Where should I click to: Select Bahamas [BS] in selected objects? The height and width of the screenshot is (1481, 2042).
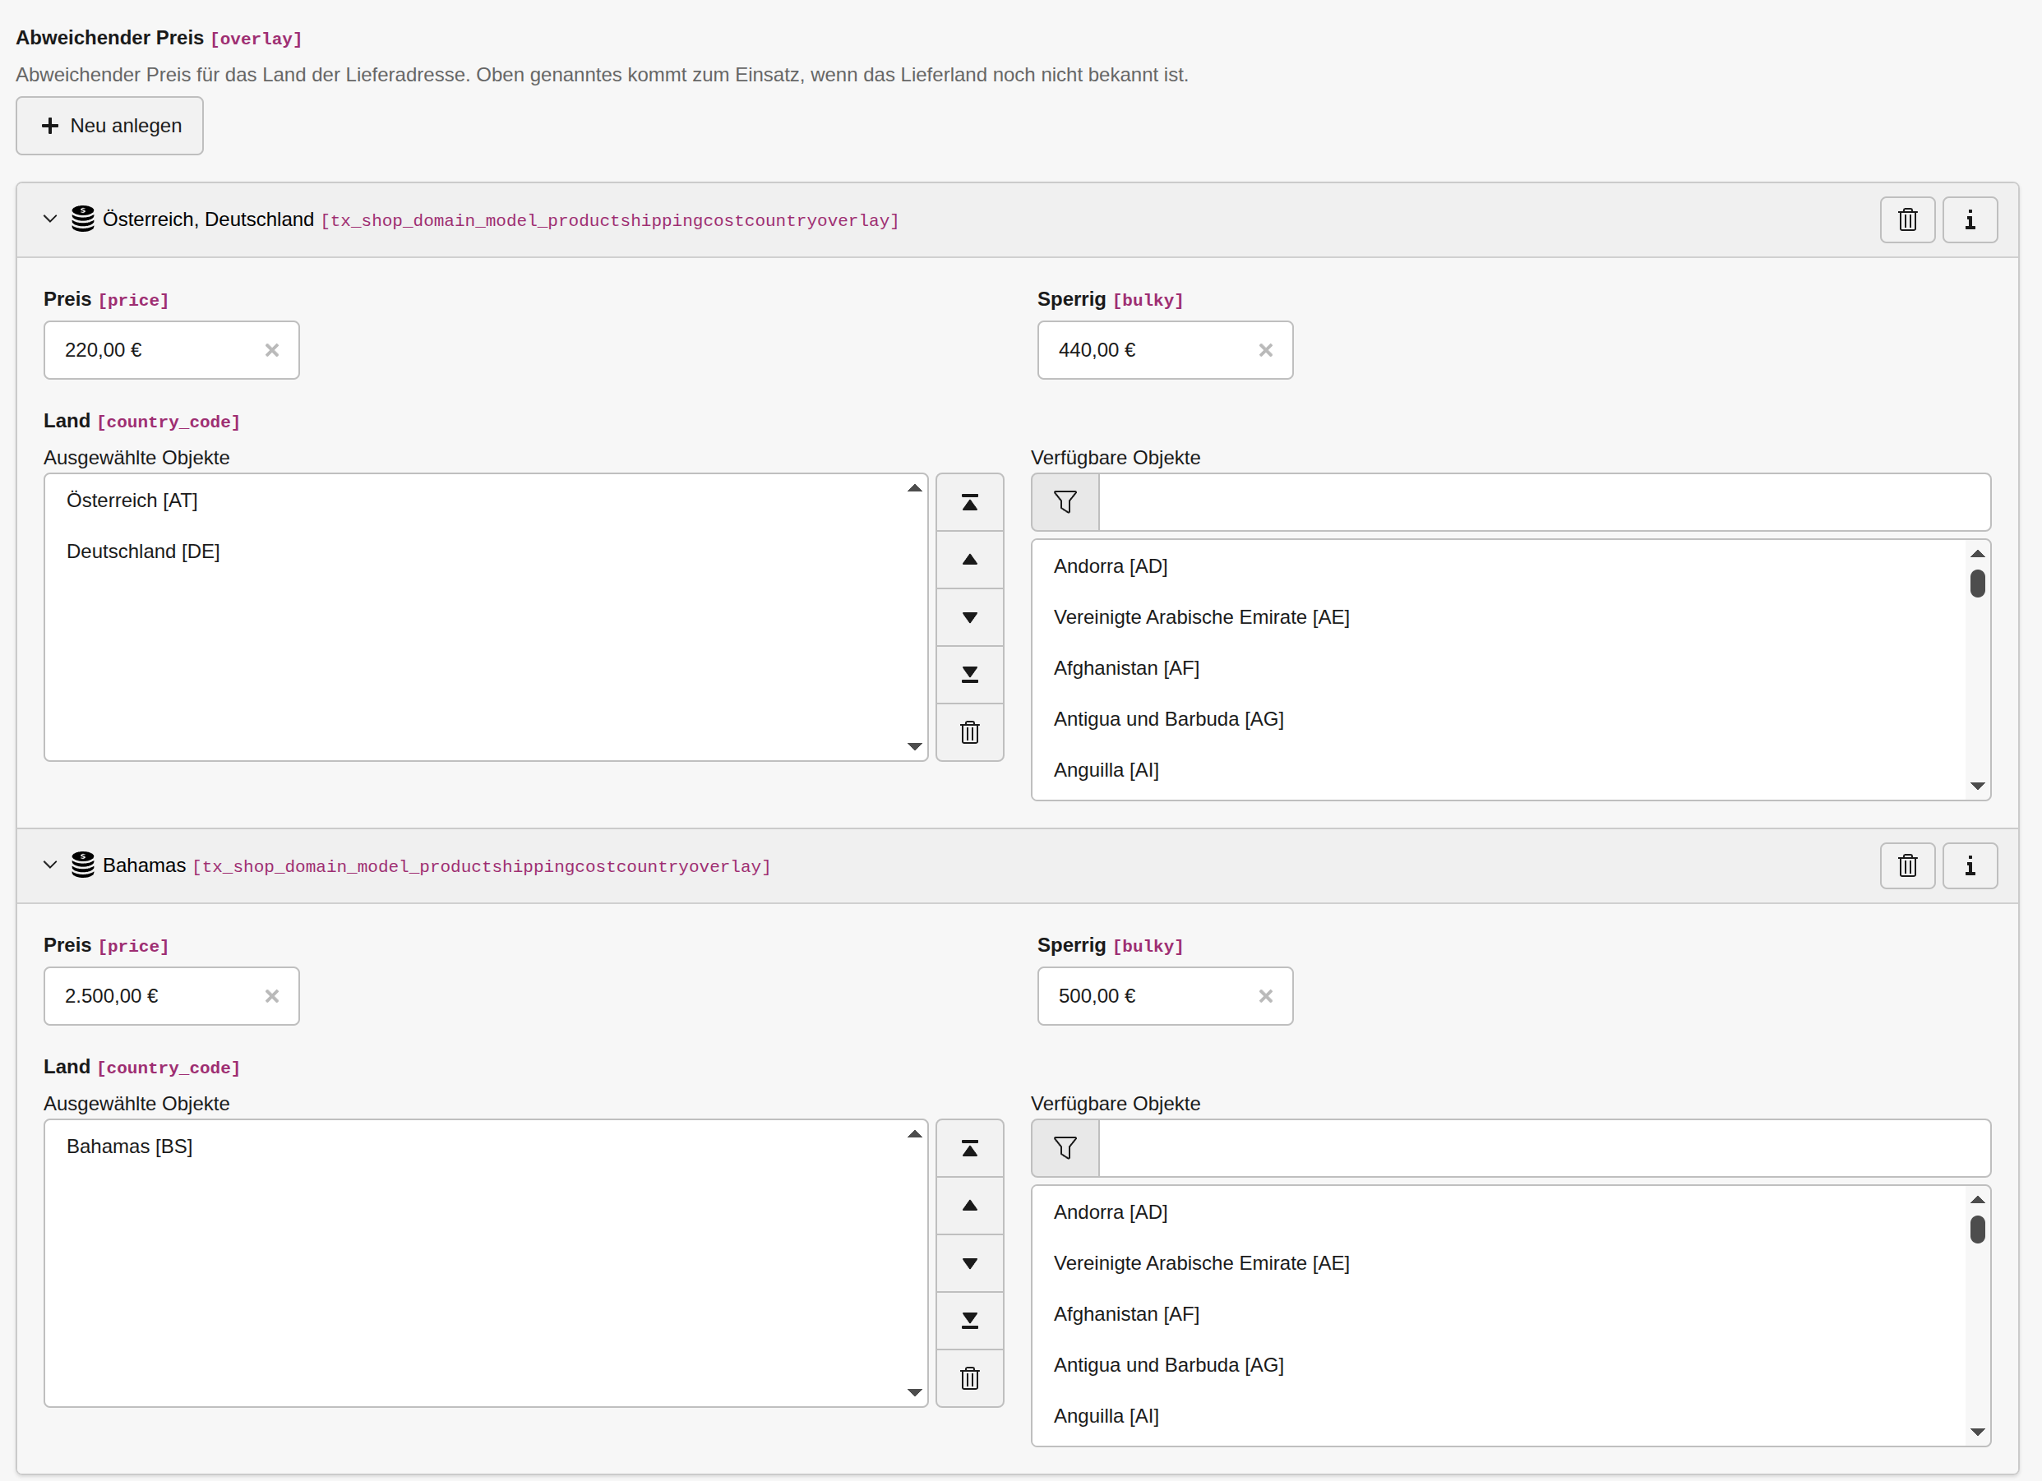[130, 1146]
